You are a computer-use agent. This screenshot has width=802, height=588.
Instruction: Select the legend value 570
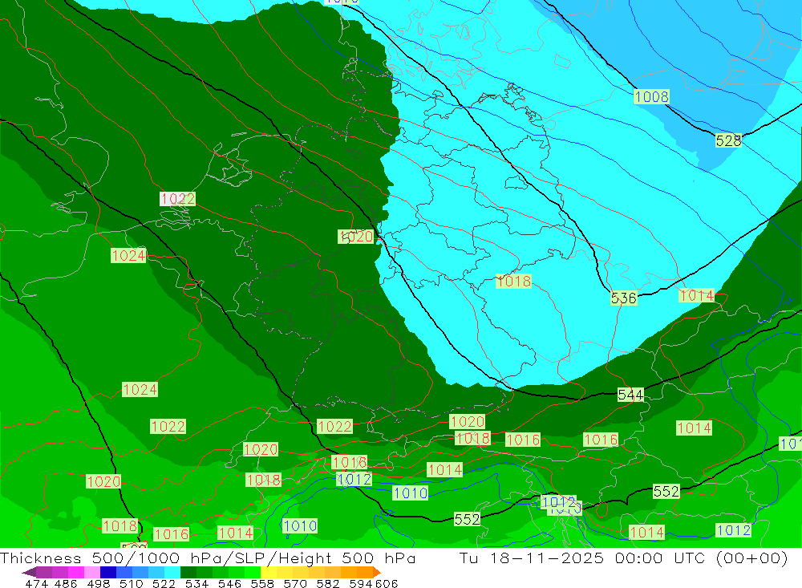(x=294, y=583)
